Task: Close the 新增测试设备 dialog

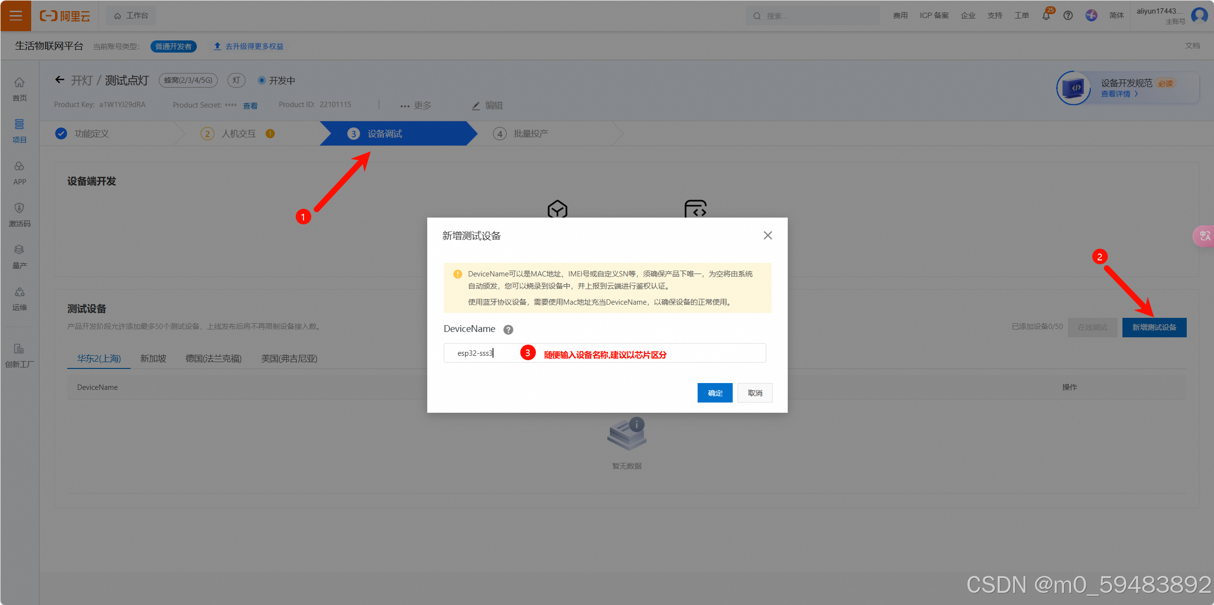Action: [768, 236]
